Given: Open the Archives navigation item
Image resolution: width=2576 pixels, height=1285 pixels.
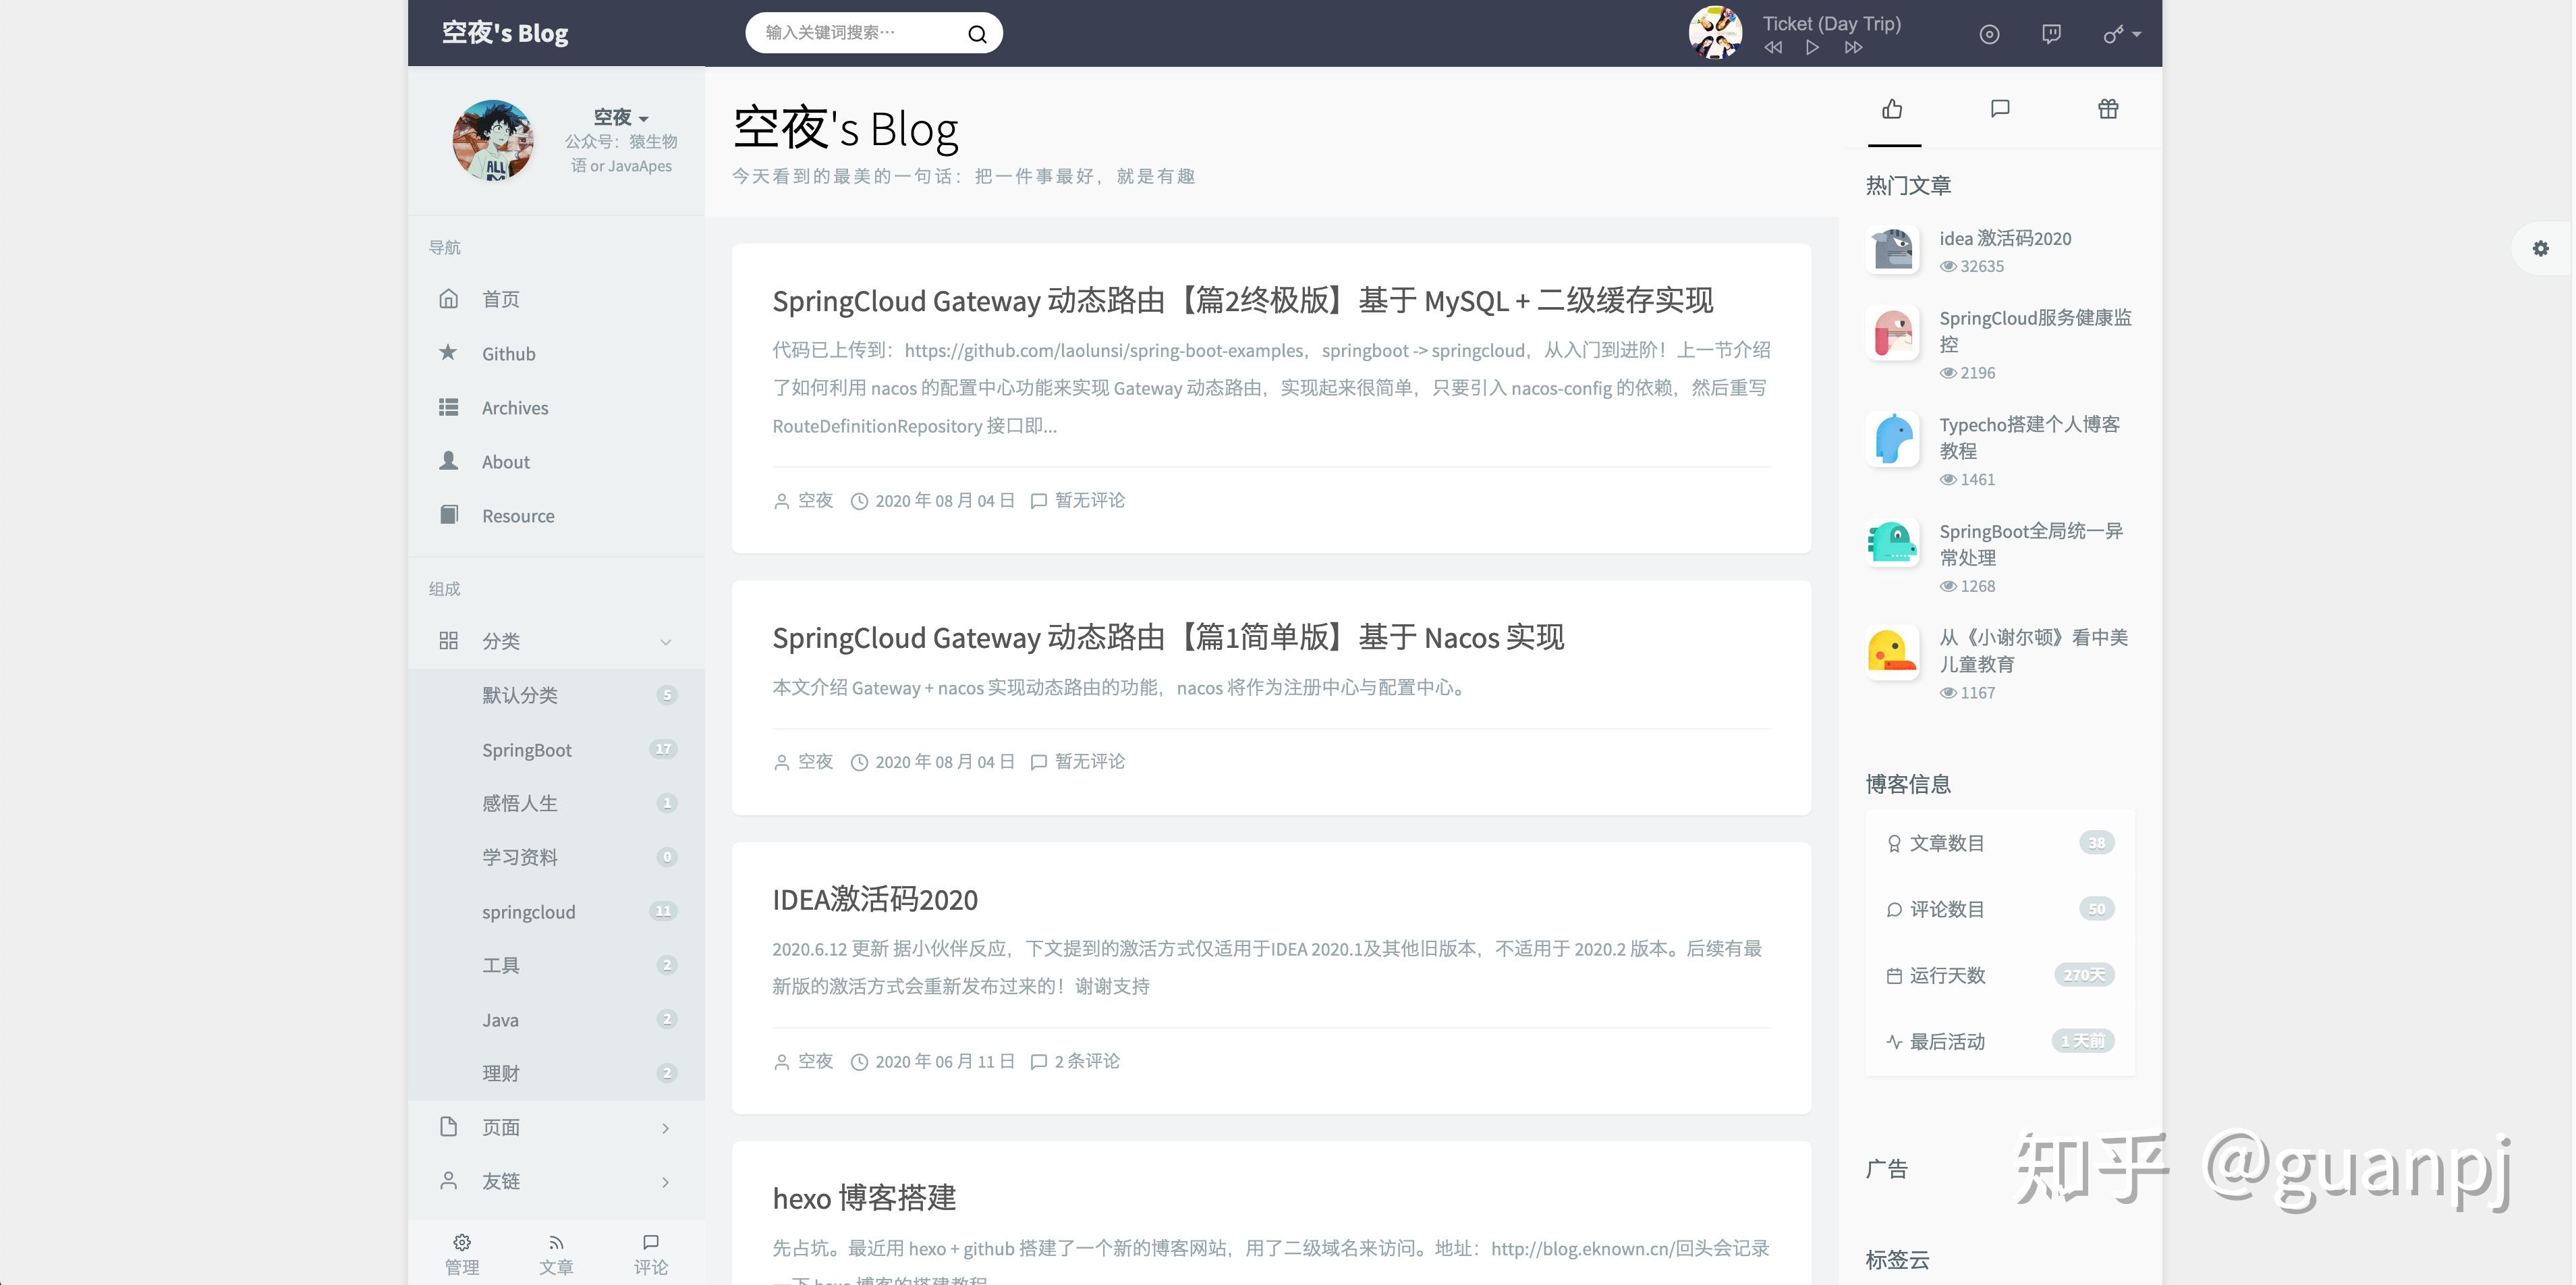Looking at the screenshot, I should [x=514, y=408].
